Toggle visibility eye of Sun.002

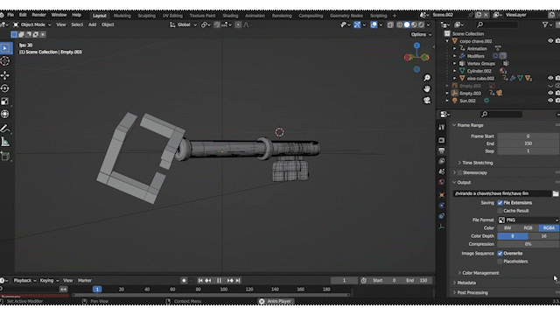pyautogui.click(x=550, y=101)
